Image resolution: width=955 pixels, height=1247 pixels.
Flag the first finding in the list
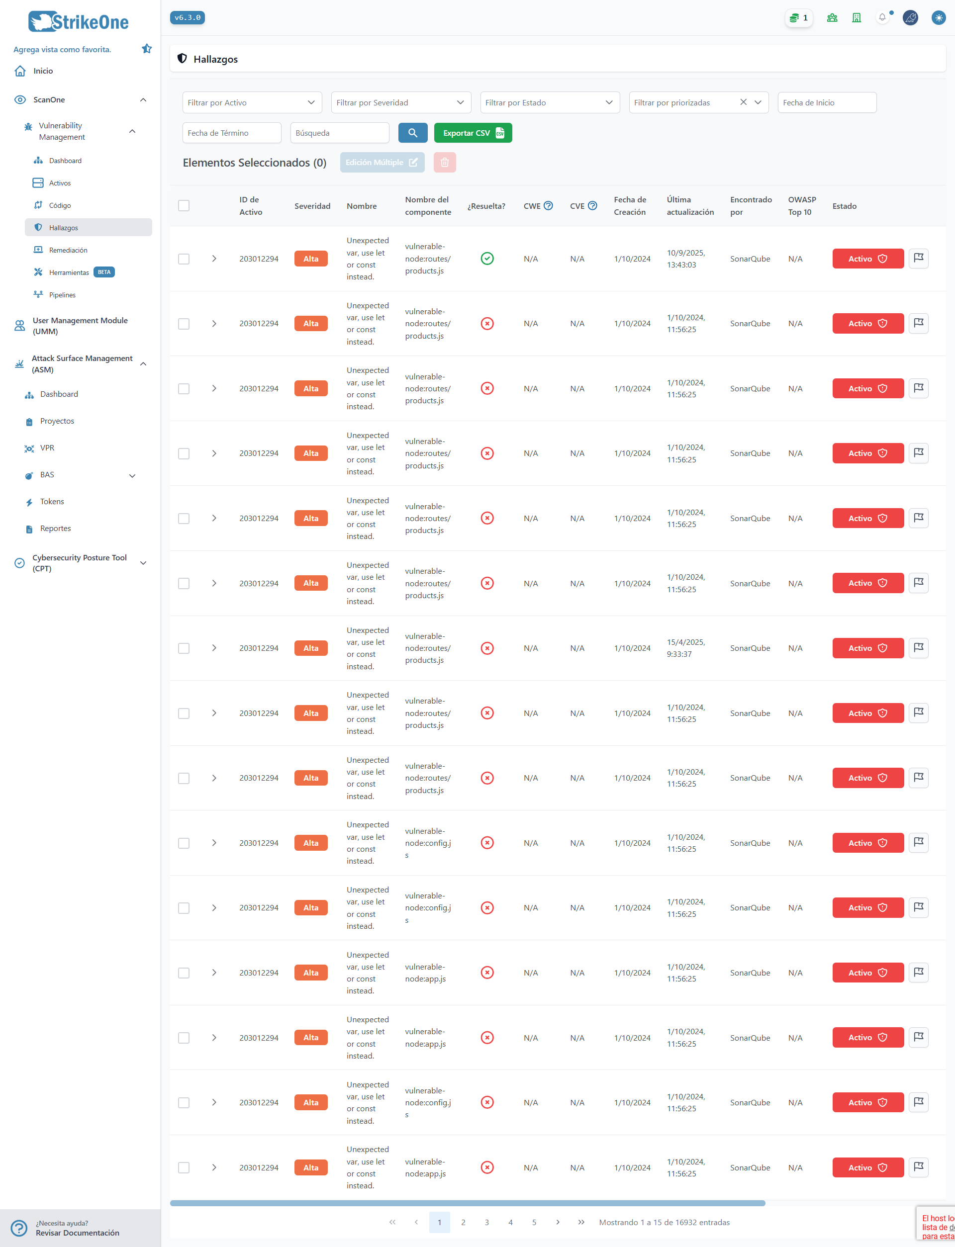pyautogui.click(x=919, y=258)
